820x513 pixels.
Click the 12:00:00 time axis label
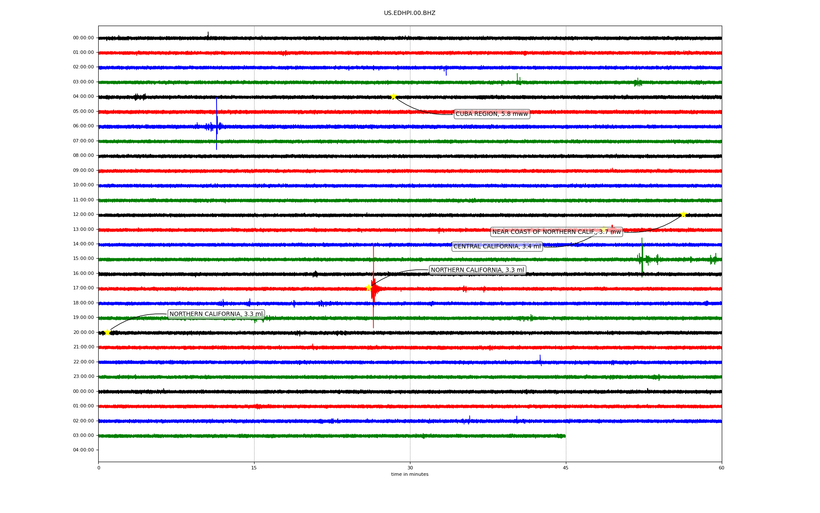(83, 215)
